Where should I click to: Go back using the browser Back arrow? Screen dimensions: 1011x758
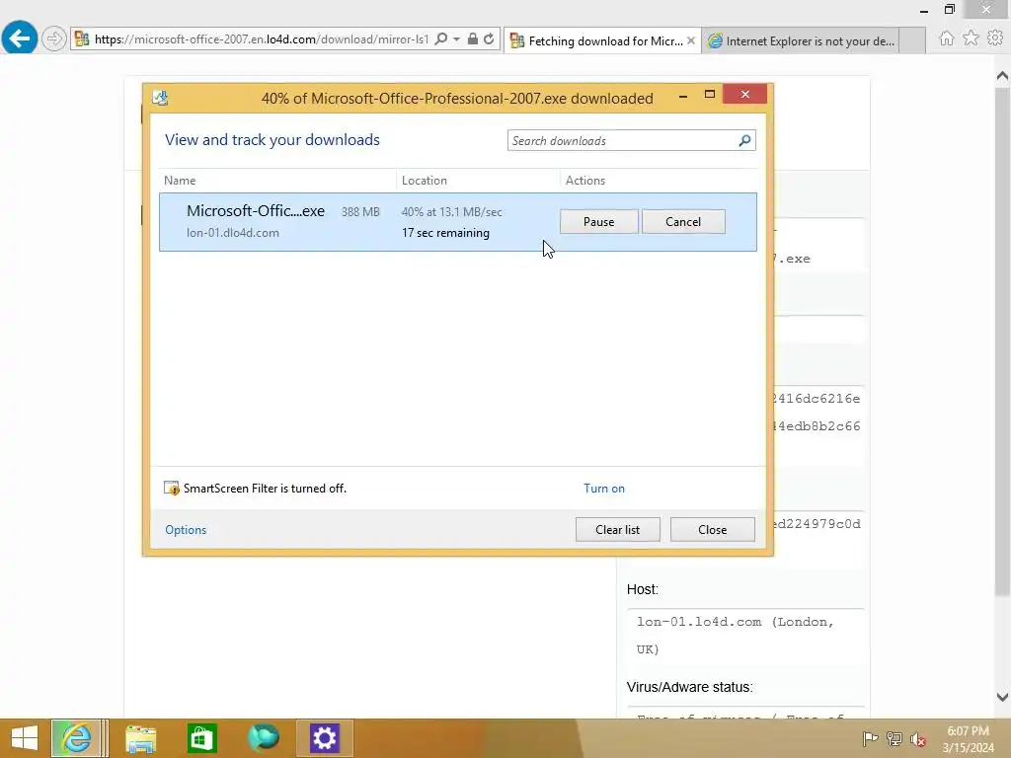point(20,38)
